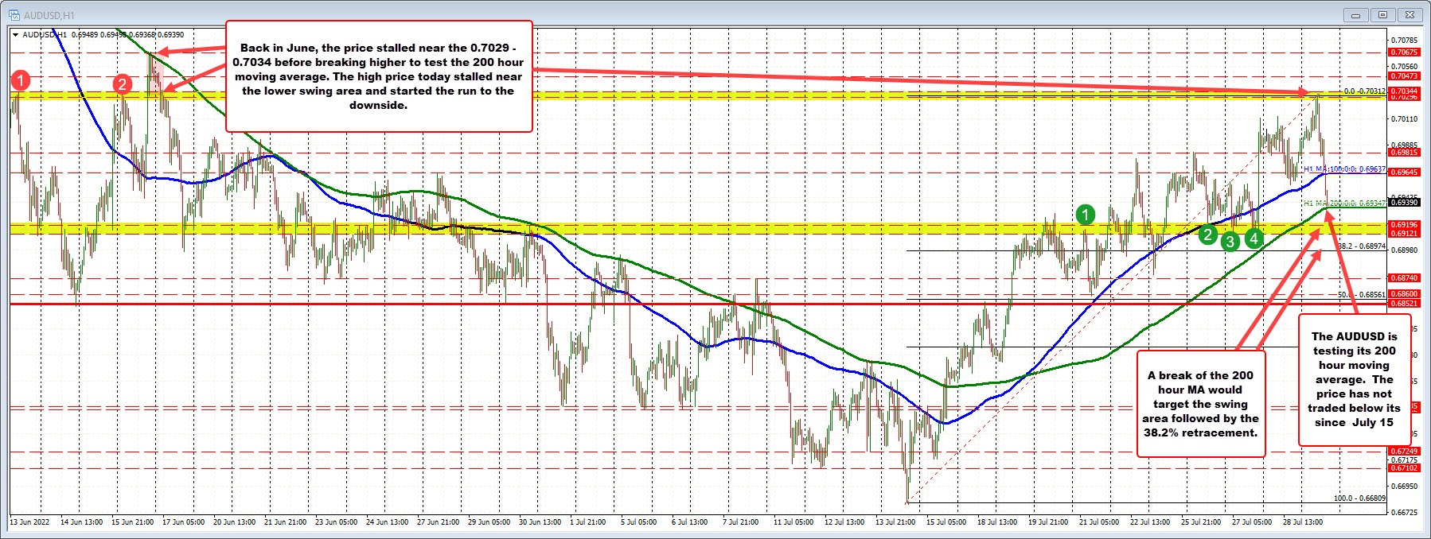Click the 21 Jul 05:00 time label
Screen dimensions: 1431x539
[x=1101, y=522]
